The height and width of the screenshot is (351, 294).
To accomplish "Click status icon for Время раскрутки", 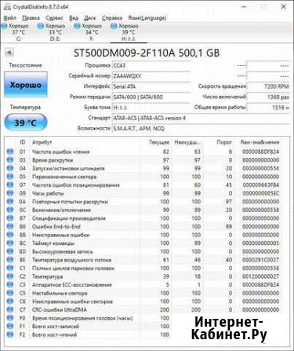I will pyautogui.click(x=10, y=160).
